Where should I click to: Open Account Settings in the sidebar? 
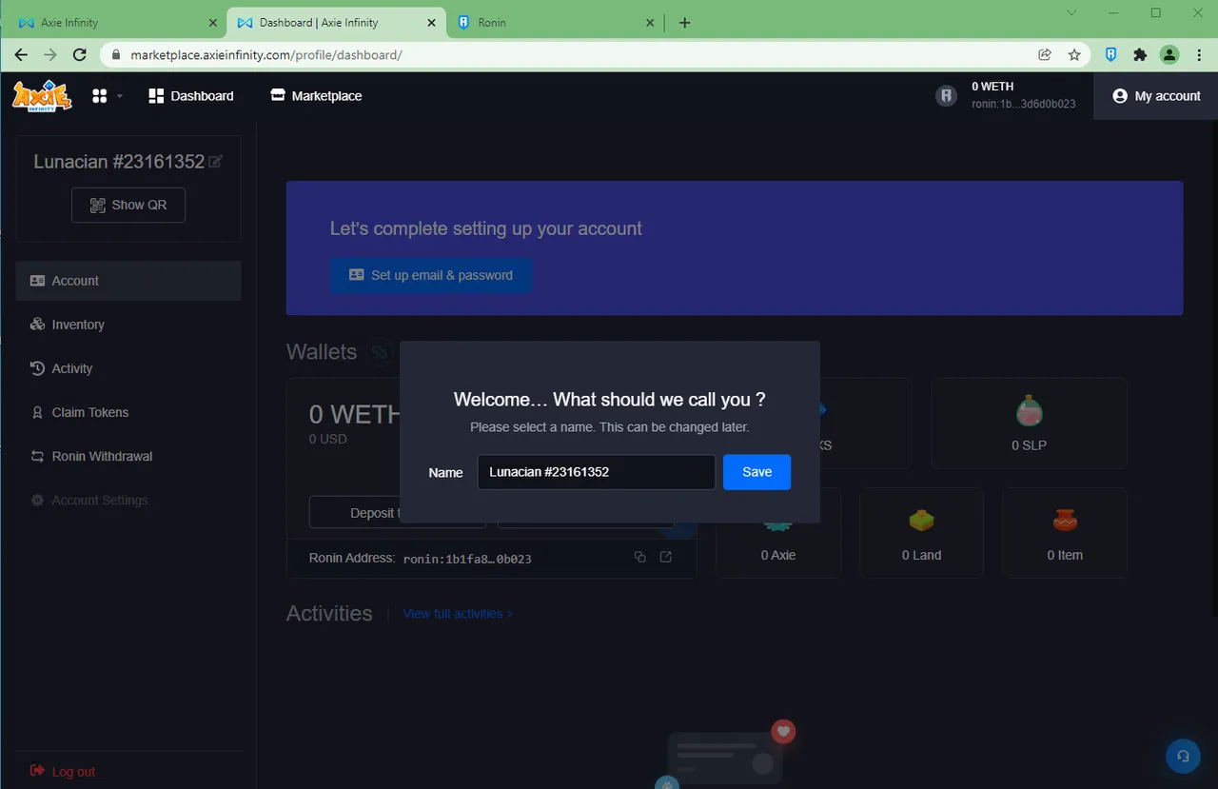[128, 500]
